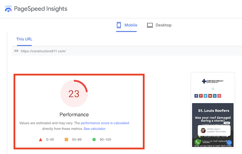Click the constructors911.com URL text
The image size is (242, 154).
43,51
